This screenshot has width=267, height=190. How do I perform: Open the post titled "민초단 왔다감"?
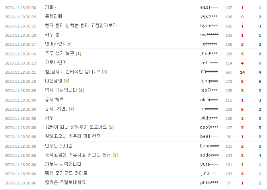pyautogui.click(x=58, y=146)
